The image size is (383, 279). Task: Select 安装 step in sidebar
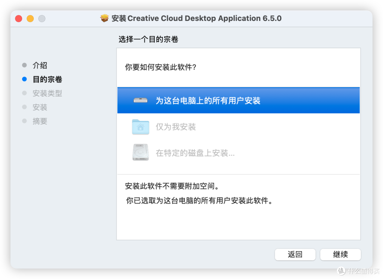pos(40,107)
